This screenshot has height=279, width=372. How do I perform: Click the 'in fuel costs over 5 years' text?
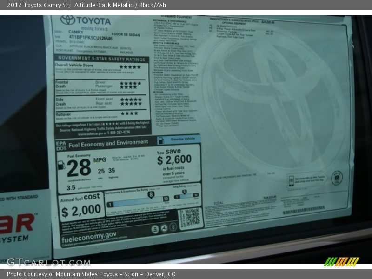[x=173, y=171]
